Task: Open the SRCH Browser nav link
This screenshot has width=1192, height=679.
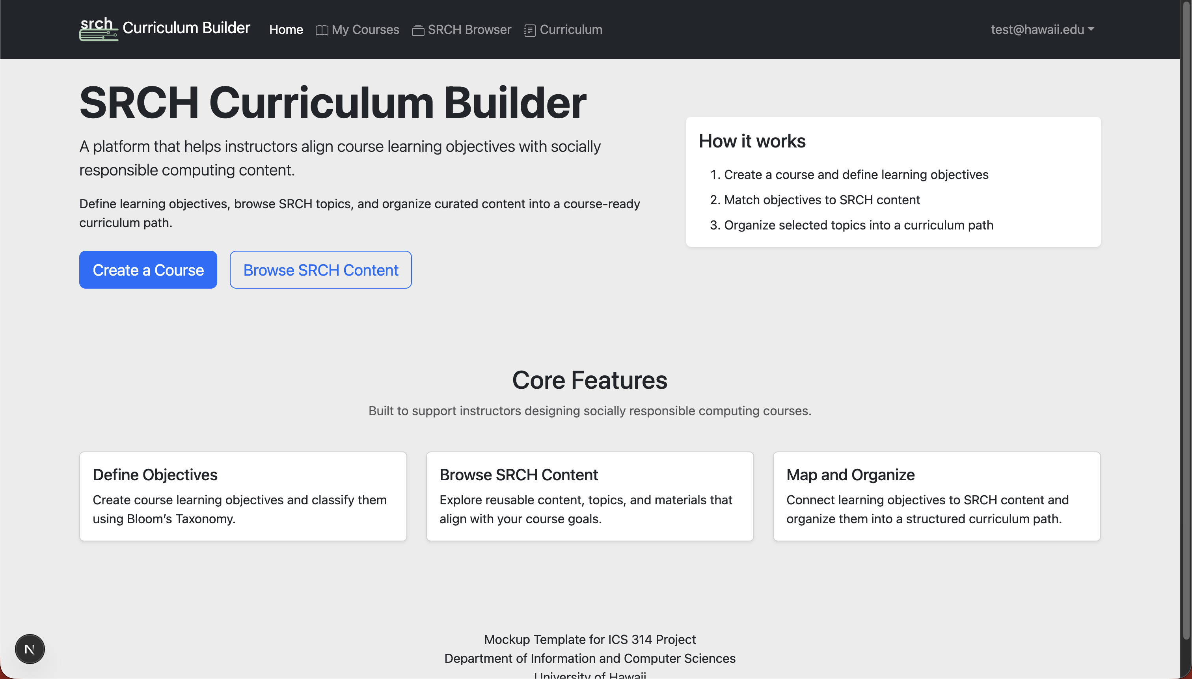Action: coord(469,30)
